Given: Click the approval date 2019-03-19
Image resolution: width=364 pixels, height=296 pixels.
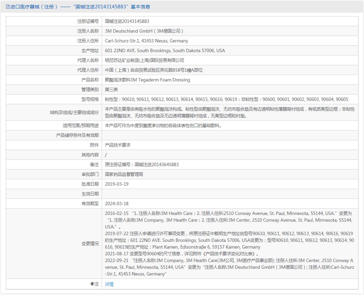Looking at the screenshot, I should 117,184.
